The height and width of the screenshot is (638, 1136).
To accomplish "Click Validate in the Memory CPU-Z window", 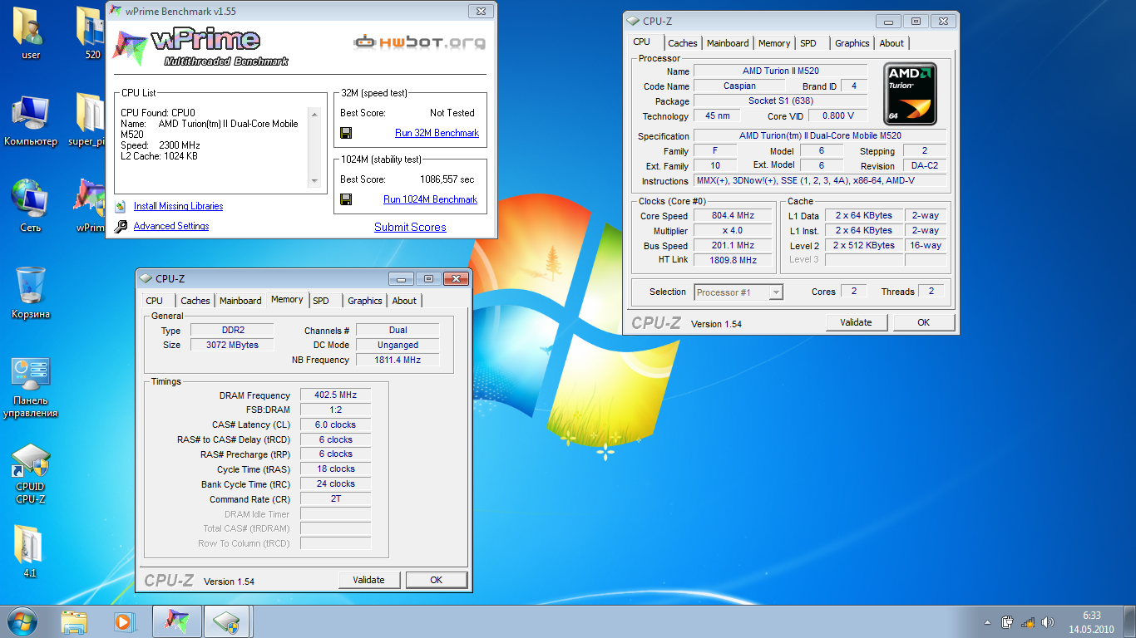I will click(x=368, y=580).
